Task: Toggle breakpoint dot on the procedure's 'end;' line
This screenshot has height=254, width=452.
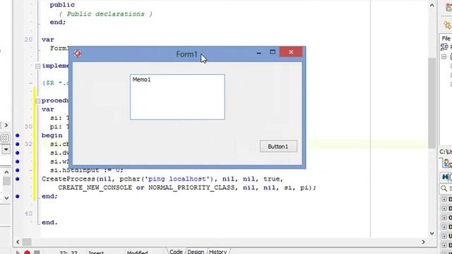Action: point(17,196)
